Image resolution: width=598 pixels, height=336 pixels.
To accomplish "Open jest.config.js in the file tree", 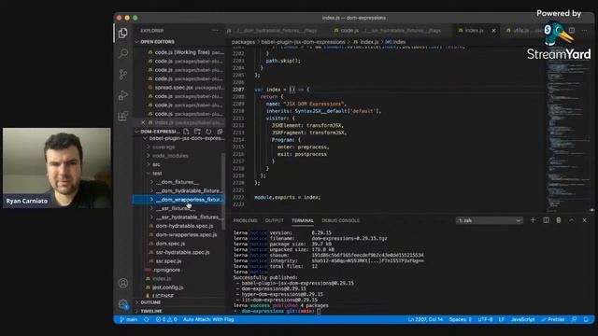I will 168,287.
